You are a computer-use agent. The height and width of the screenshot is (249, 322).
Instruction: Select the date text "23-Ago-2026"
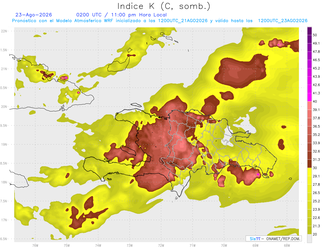click(34, 15)
